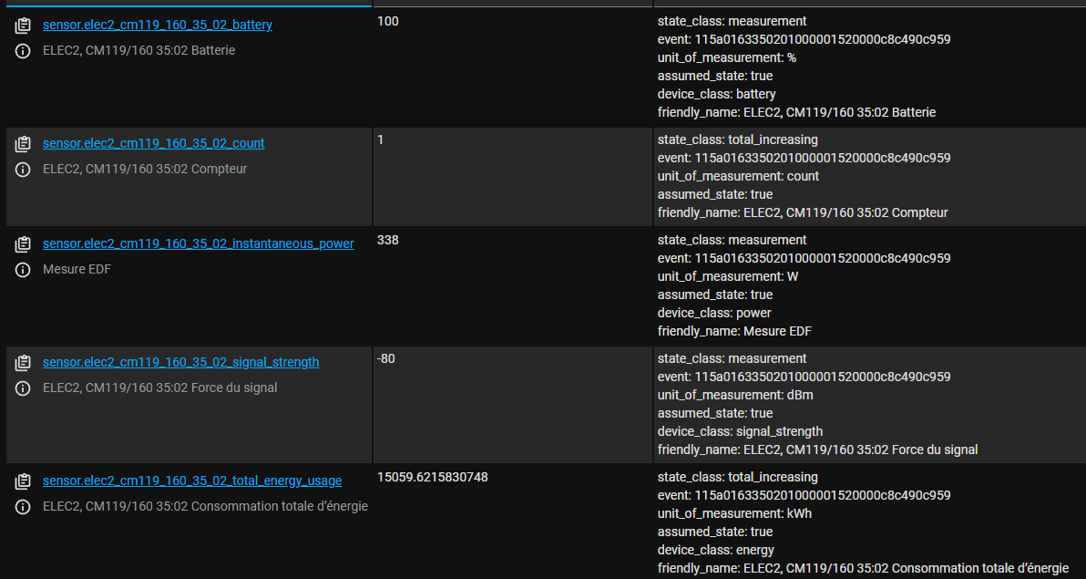Show info for the Force du signal sensor
Image resolution: width=1086 pixels, height=579 pixels.
point(24,388)
